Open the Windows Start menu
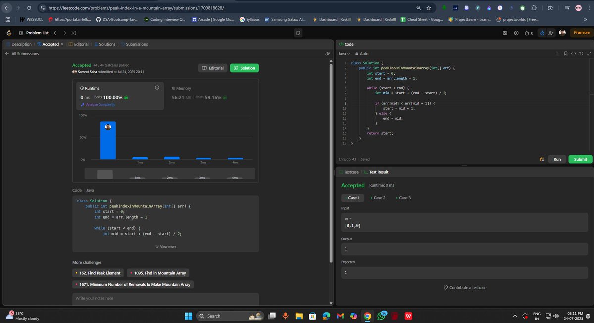The width and height of the screenshot is (594, 323). pos(188,316)
